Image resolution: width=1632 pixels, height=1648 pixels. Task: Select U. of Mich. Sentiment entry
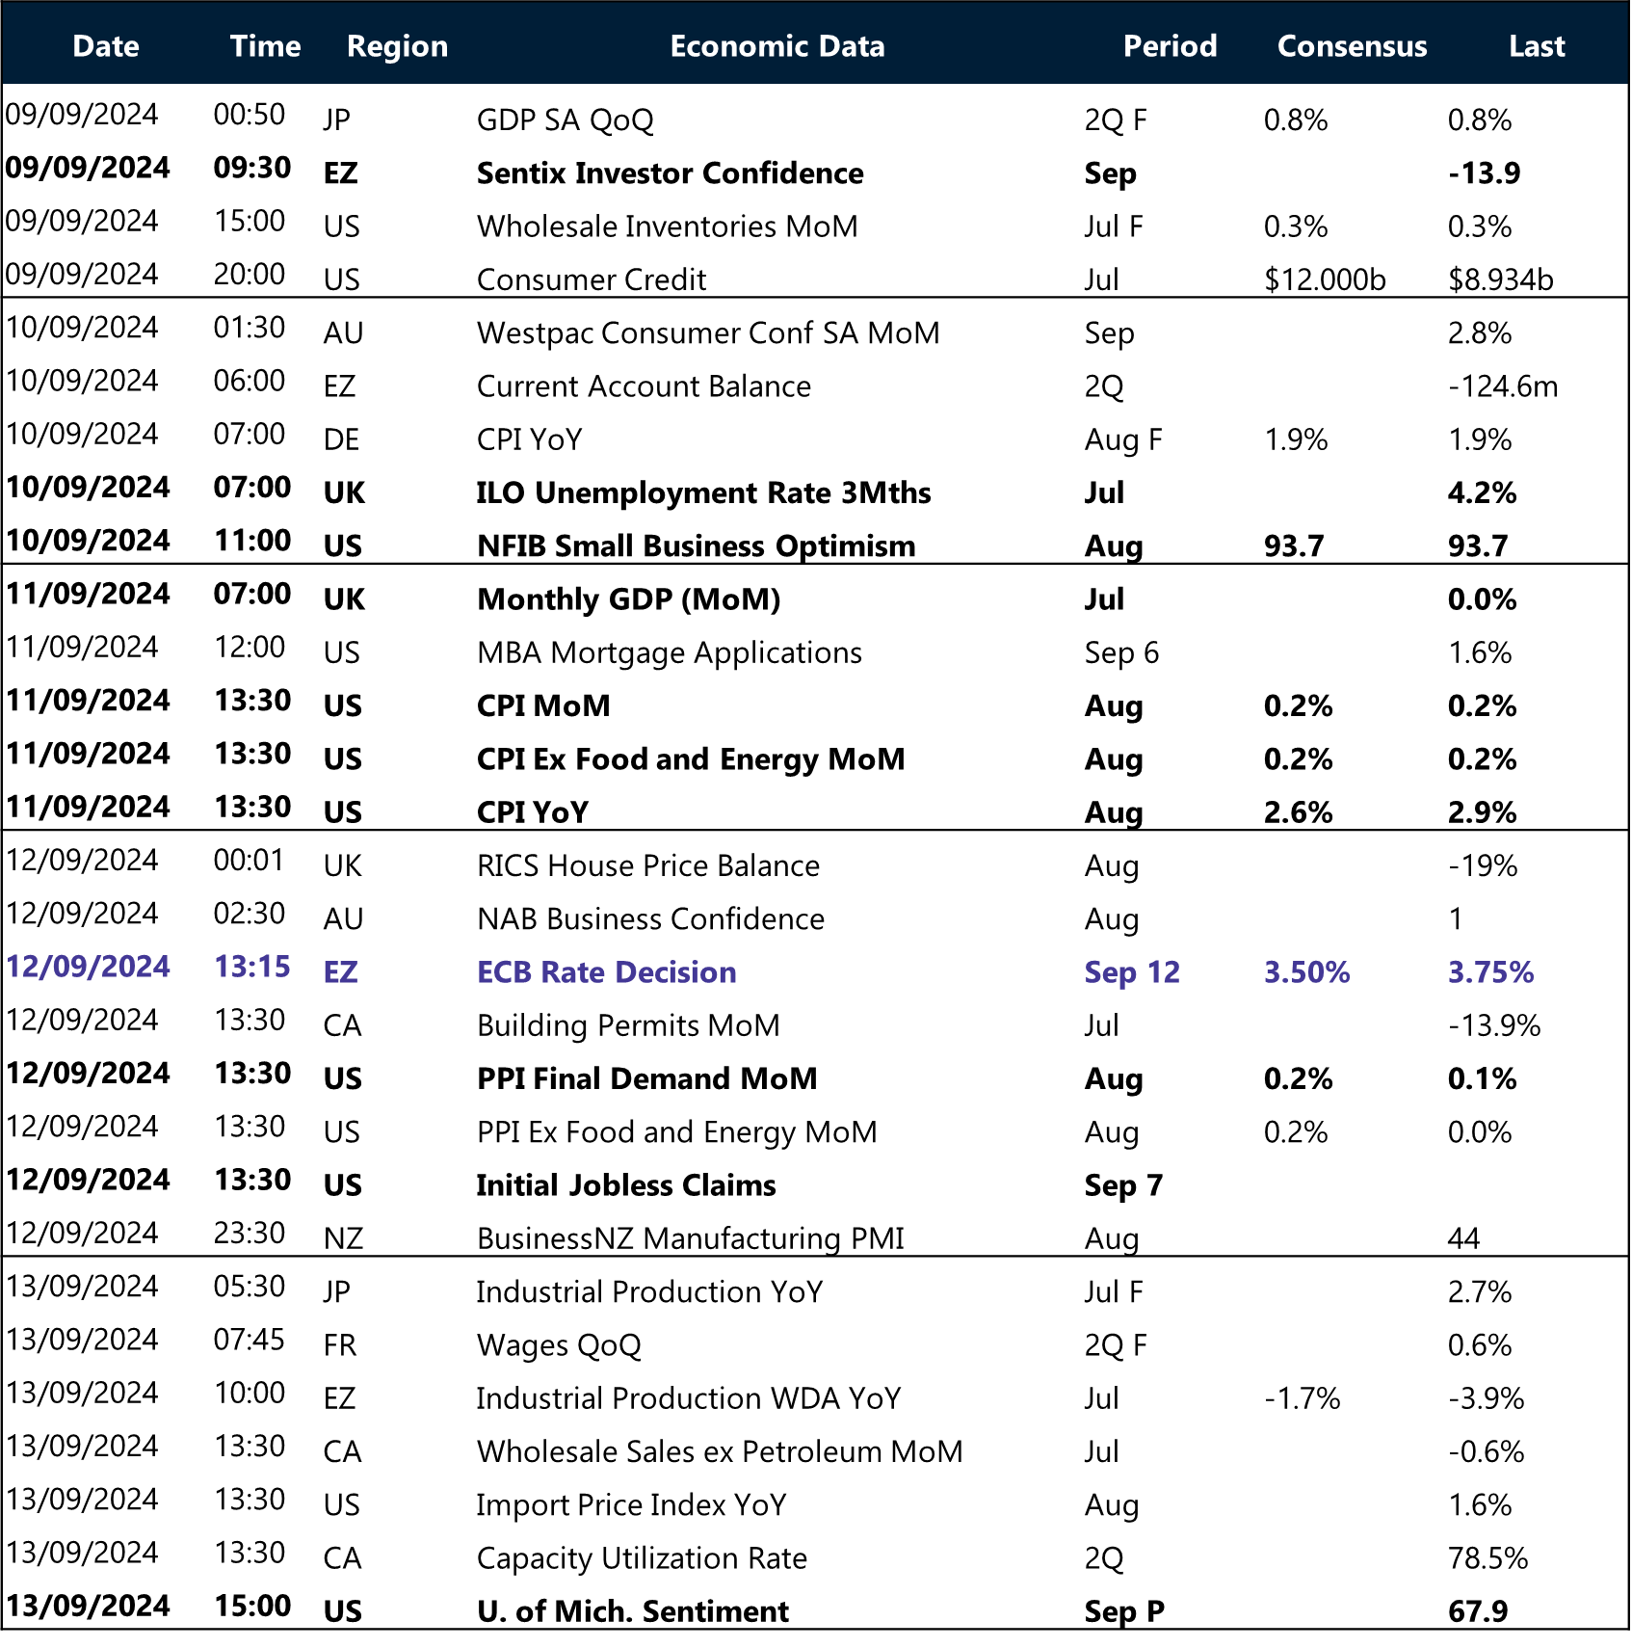[633, 1611]
